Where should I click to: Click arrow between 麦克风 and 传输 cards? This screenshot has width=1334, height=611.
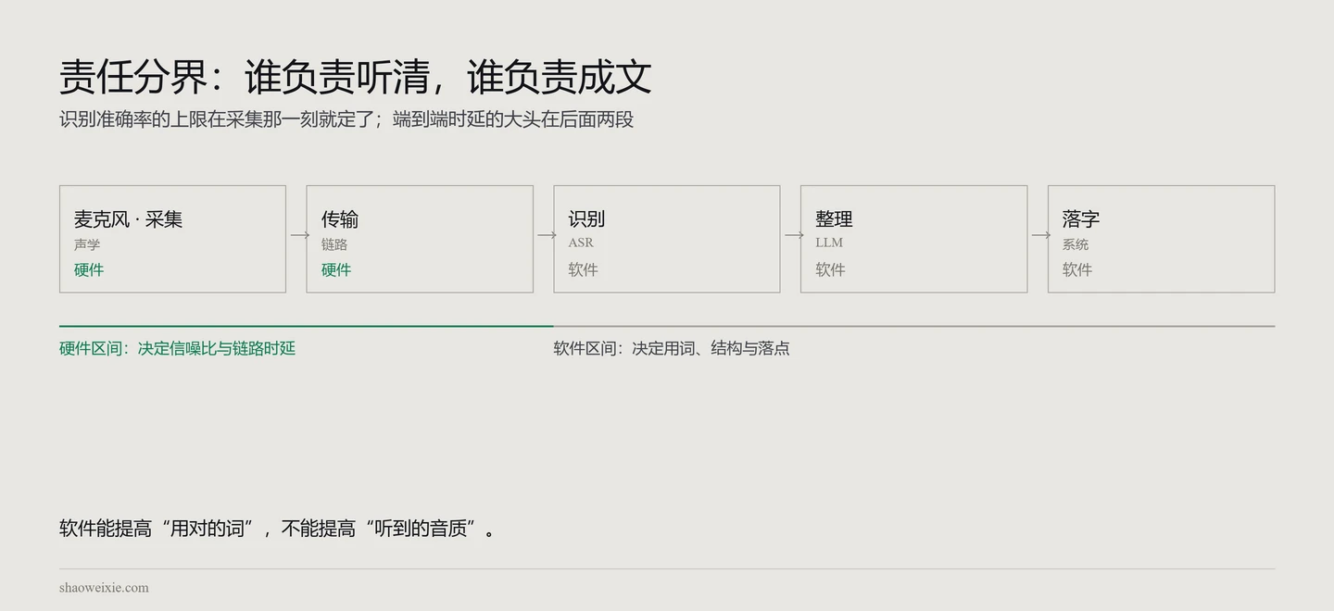click(300, 235)
